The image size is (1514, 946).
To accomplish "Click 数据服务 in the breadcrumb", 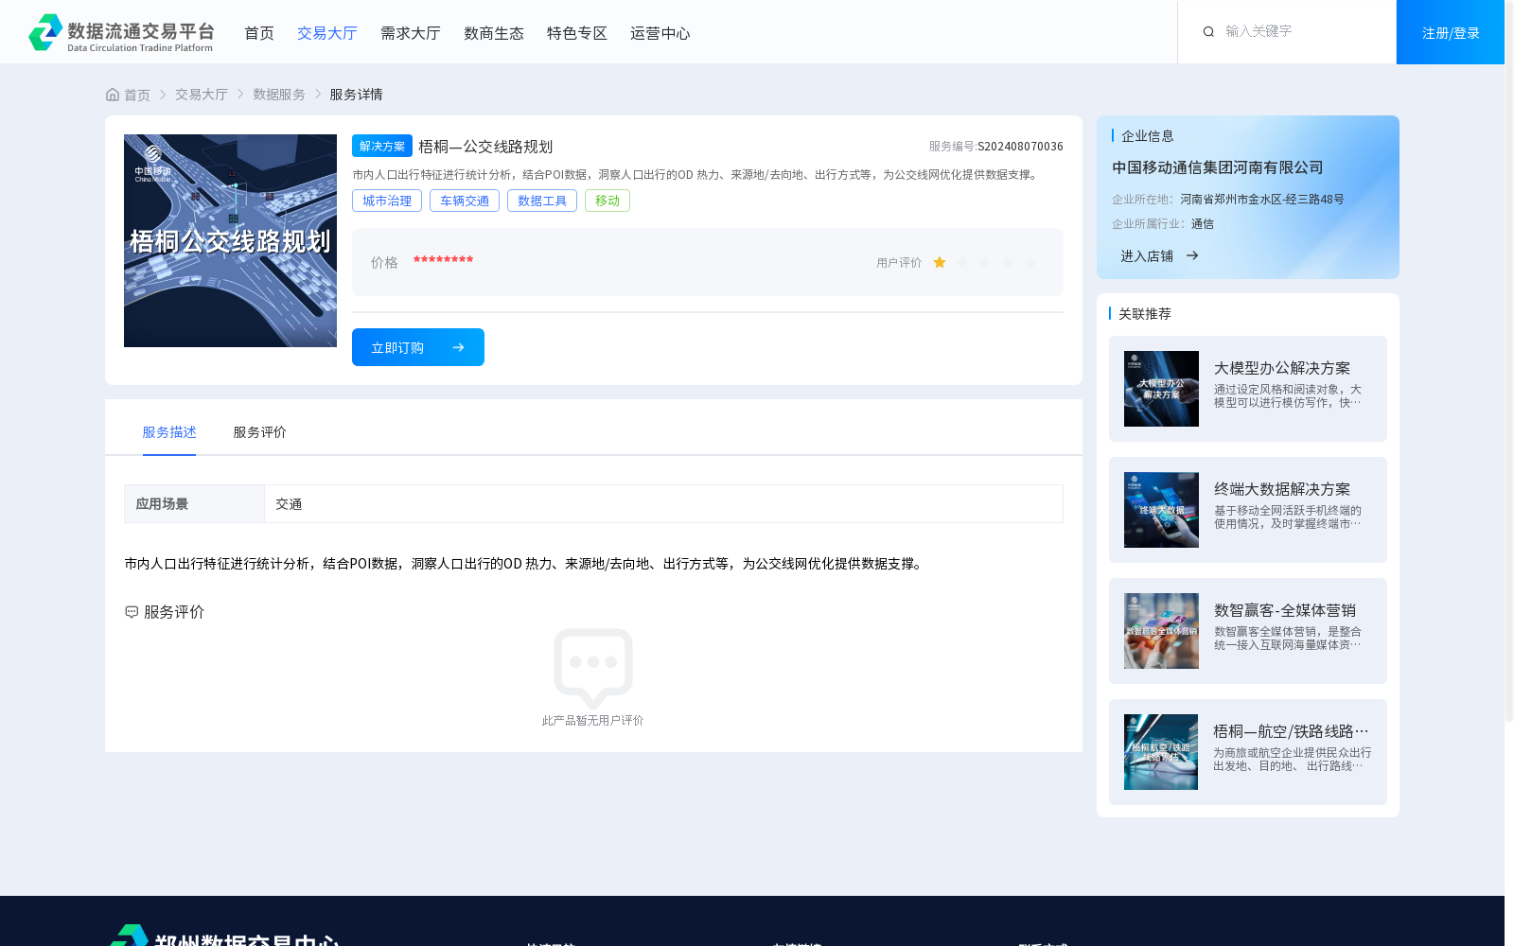I will click(x=279, y=95).
